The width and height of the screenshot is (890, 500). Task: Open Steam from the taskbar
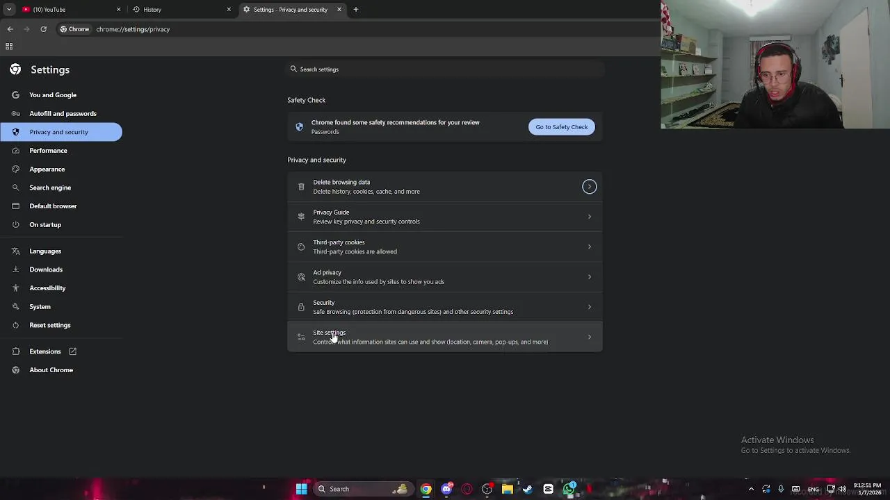[x=528, y=489]
